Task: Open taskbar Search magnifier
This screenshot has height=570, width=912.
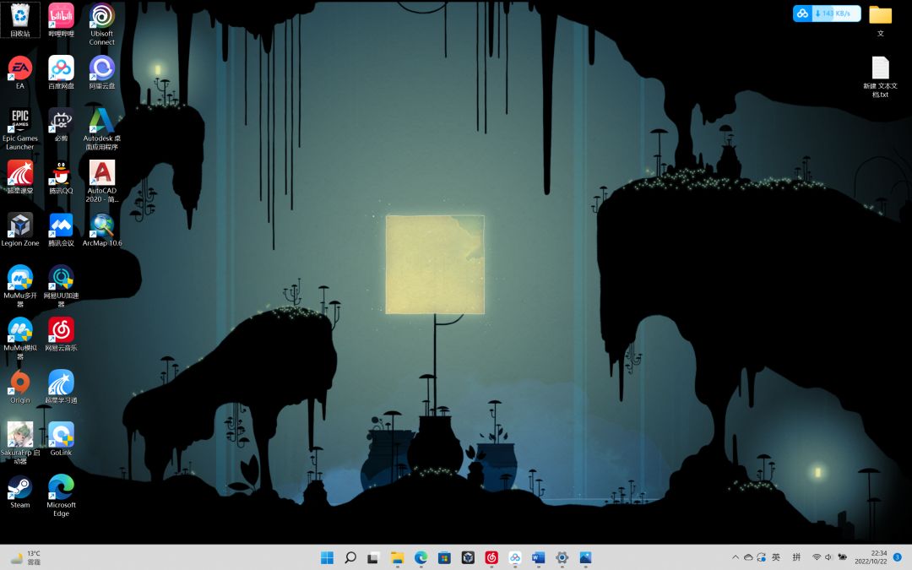Action: click(350, 557)
